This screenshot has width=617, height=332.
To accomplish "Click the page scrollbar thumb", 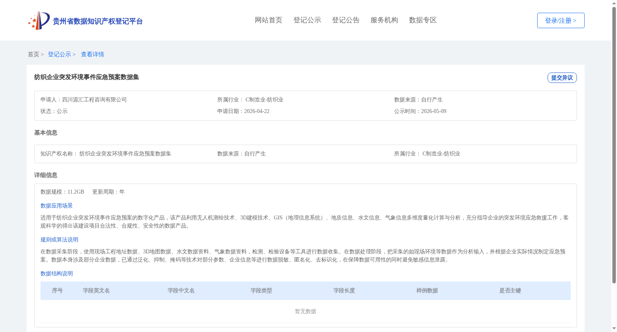I will coord(614,145).
